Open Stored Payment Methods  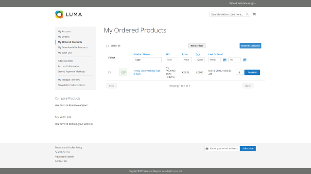pos(71,72)
